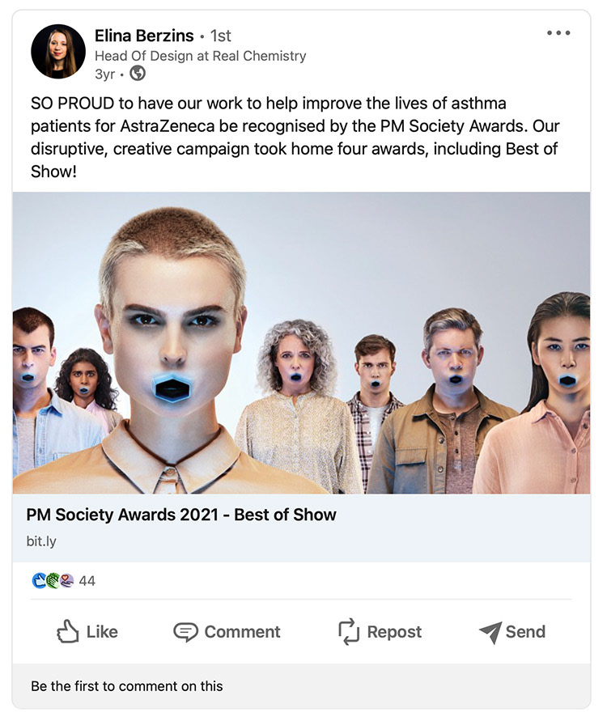Open the campaign preview image
This screenshot has width=607, height=721.
[302, 342]
